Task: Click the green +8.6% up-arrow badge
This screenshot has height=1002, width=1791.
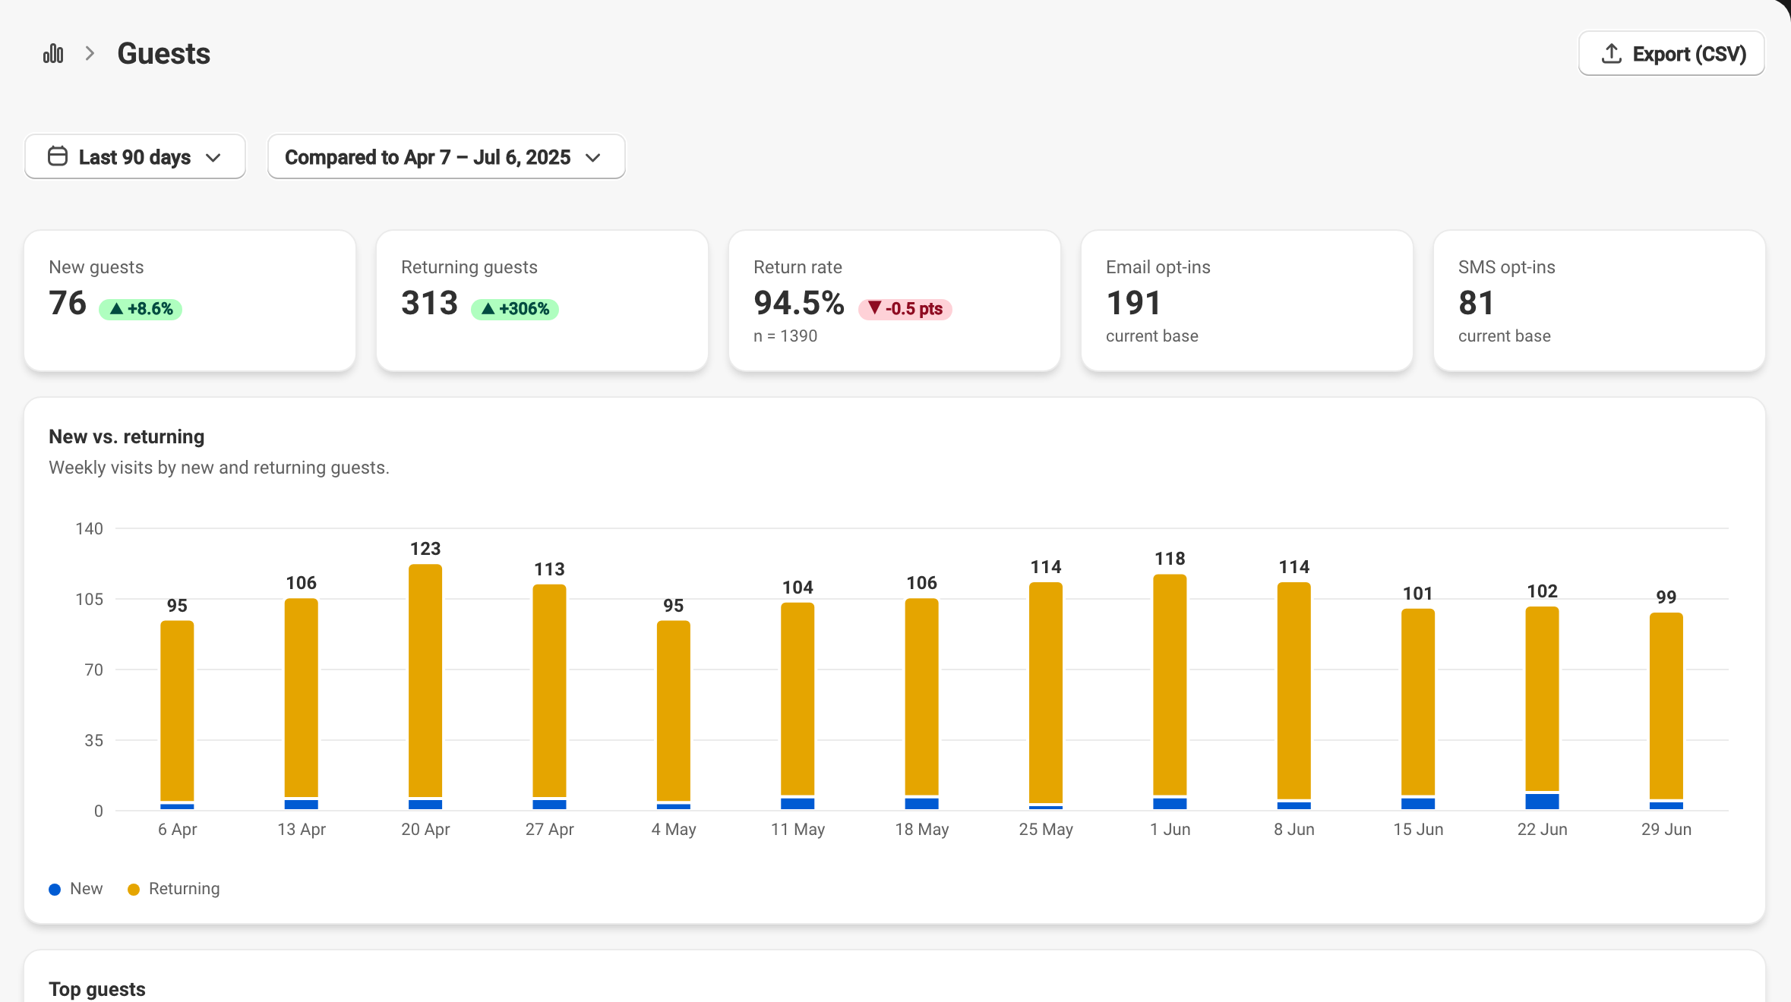Action: pos(141,309)
